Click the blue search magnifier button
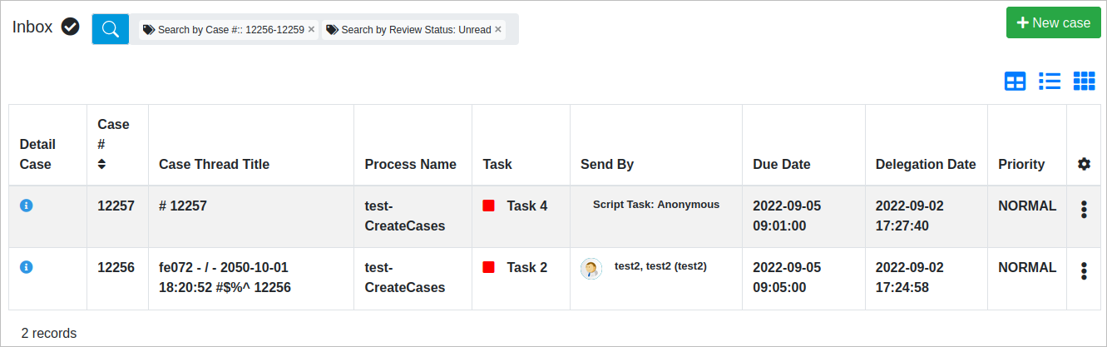The width and height of the screenshot is (1107, 347). pyautogui.click(x=110, y=29)
